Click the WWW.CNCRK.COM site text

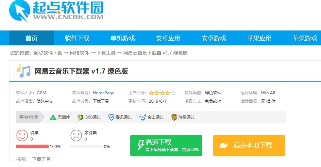click(x=68, y=17)
